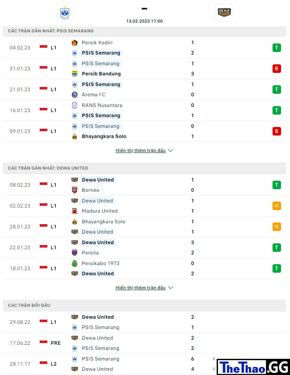This screenshot has height=375, width=290.
Task: Click orange H badge for 02.02.23 match
Action: 277,206
